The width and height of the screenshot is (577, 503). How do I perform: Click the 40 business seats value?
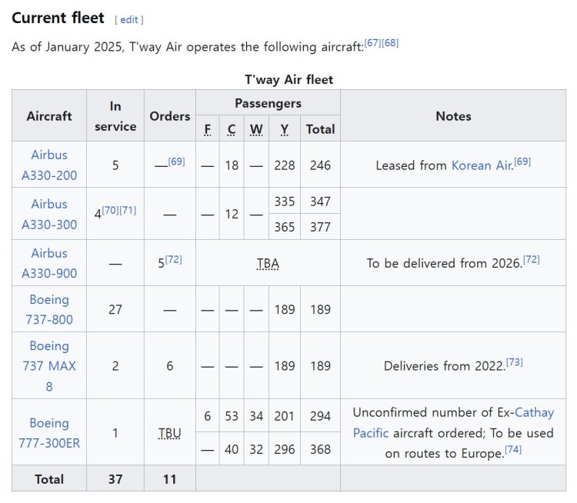(x=232, y=449)
